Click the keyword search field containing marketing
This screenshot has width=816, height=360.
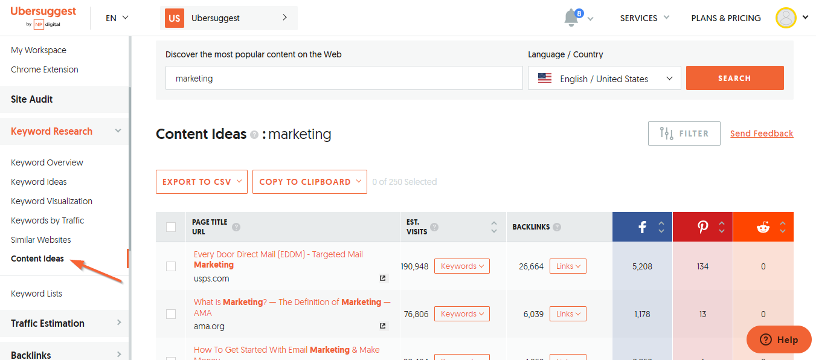tap(344, 79)
